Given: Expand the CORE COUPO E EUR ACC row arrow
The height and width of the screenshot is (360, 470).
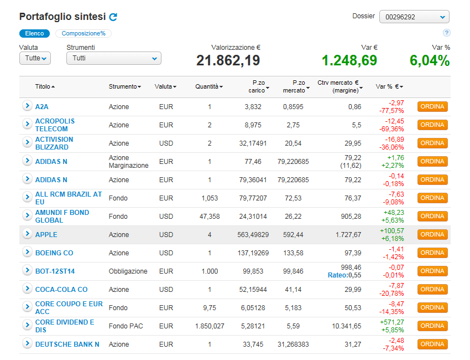Looking at the screenshot, I should (27, 307).
